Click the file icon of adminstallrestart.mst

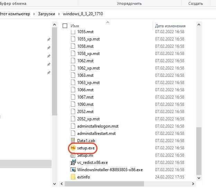tap(73, 133)
